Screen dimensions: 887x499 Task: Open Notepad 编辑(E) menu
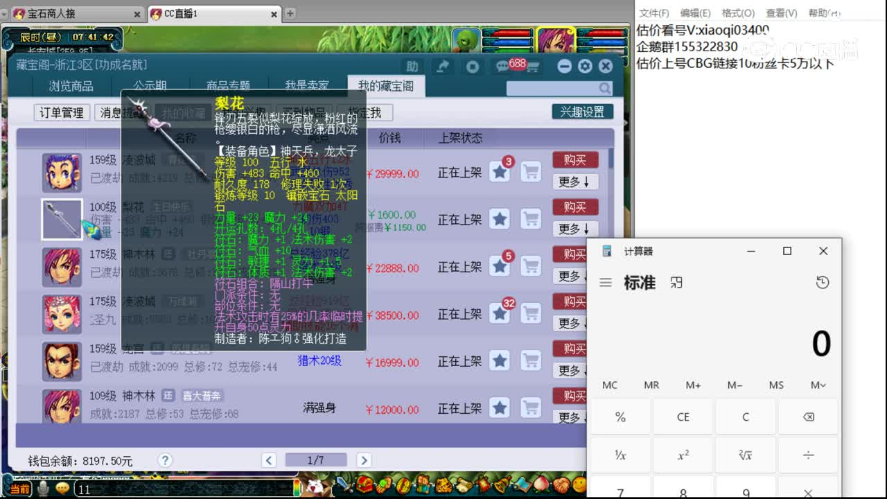click(695, 13)
